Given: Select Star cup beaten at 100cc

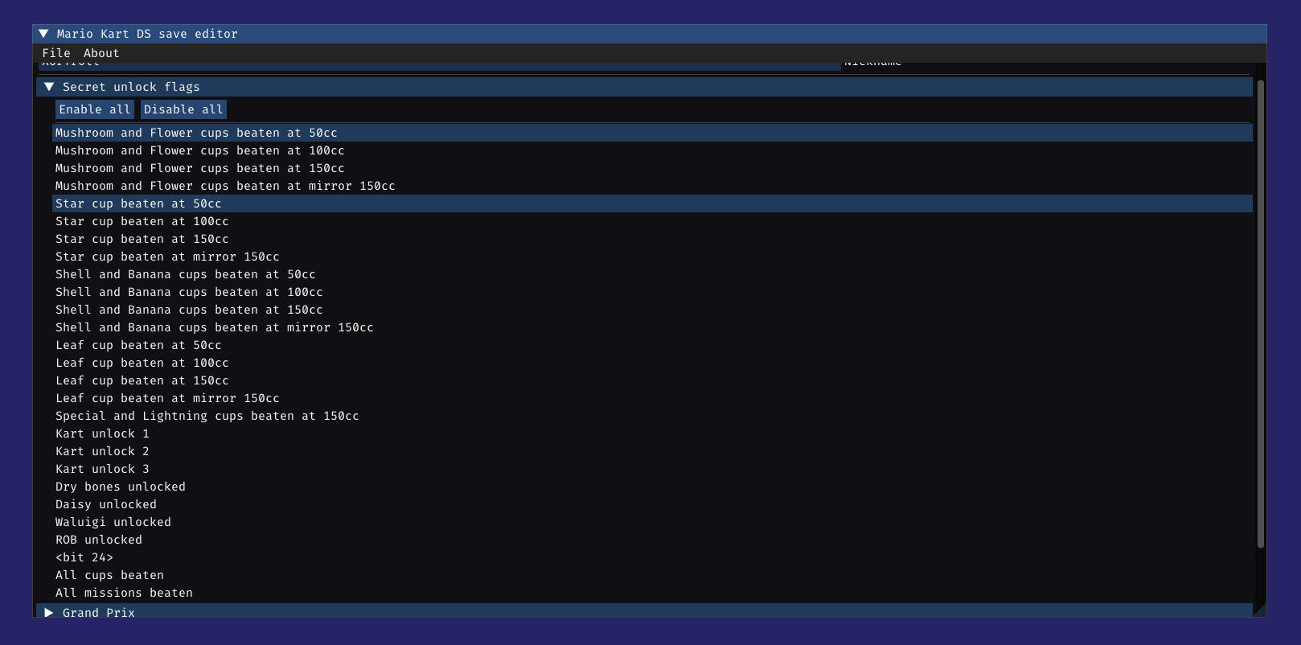Looking at the screenshot, I should click(652, 221).
